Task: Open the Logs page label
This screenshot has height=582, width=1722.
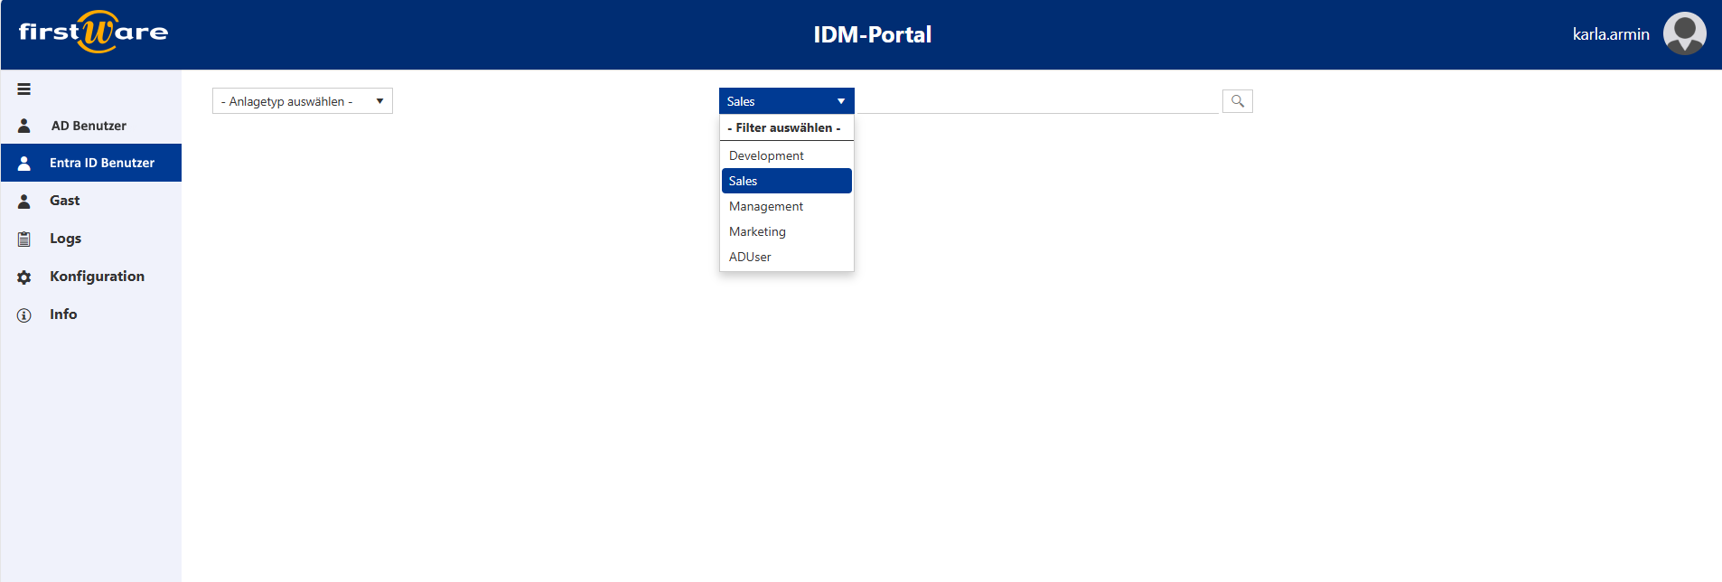Action: pyautogui.click(x=65, y=239)
